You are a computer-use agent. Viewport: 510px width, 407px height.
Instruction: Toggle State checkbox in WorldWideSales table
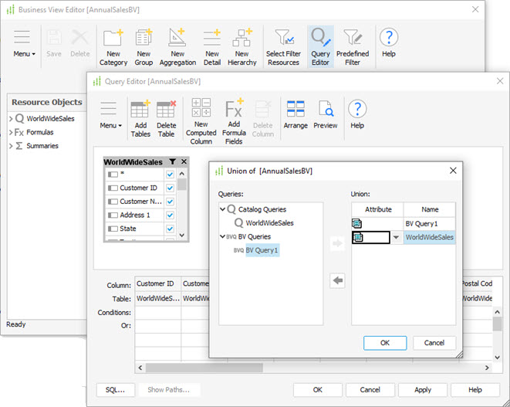(170, 229)
